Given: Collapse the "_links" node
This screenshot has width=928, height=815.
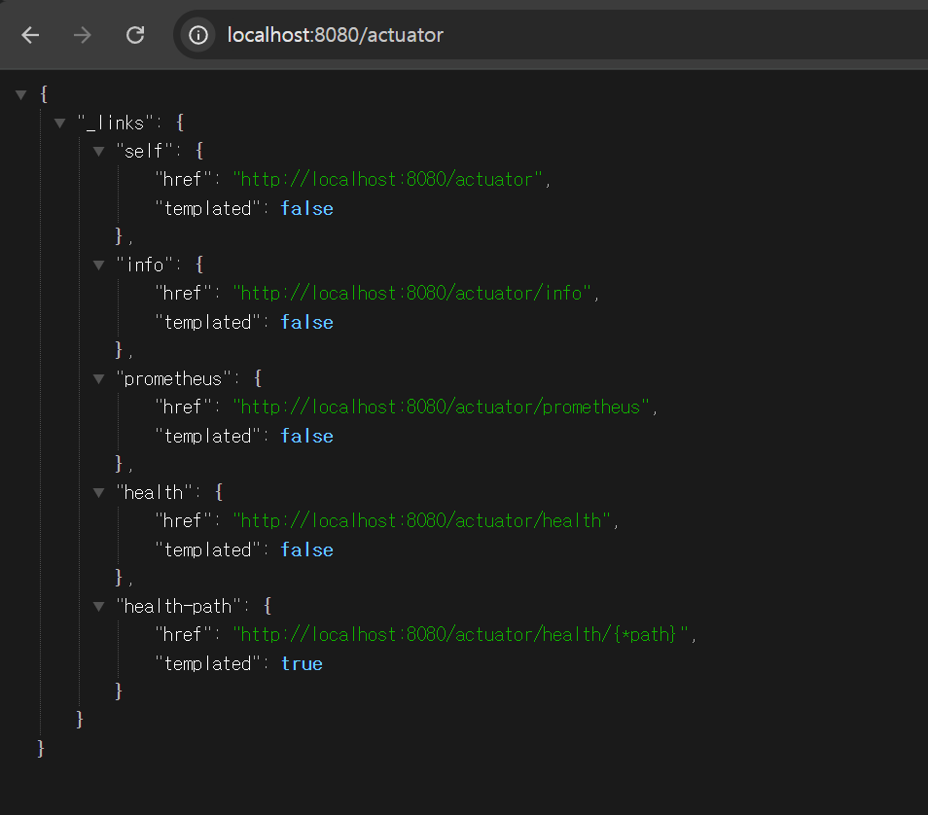Looking at the screenshot, I should [59, 124].
